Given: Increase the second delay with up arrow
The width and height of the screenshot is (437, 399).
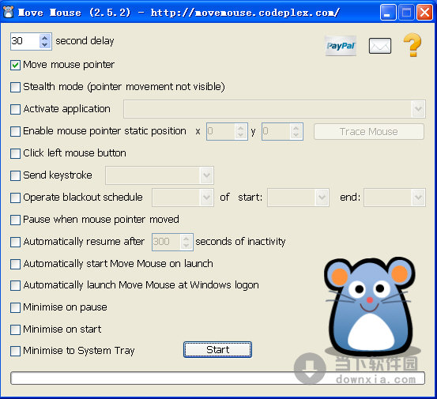Looking at the screenshot, I should (45, 38).
